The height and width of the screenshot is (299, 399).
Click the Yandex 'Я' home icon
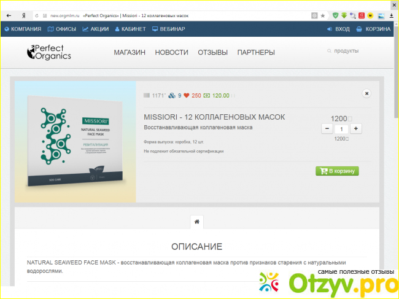coord(23,15)
